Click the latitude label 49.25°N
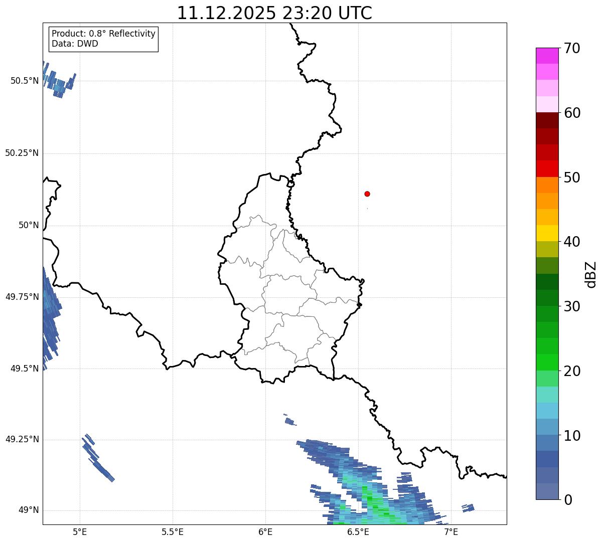The image size is (603, 542). click(22, 439)
